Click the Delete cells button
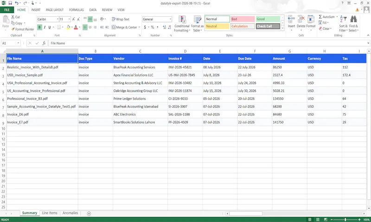371x222 pixels. [x=301, y=23]
